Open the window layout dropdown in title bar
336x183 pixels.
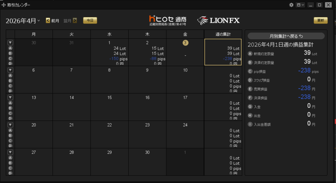point(300,5)
